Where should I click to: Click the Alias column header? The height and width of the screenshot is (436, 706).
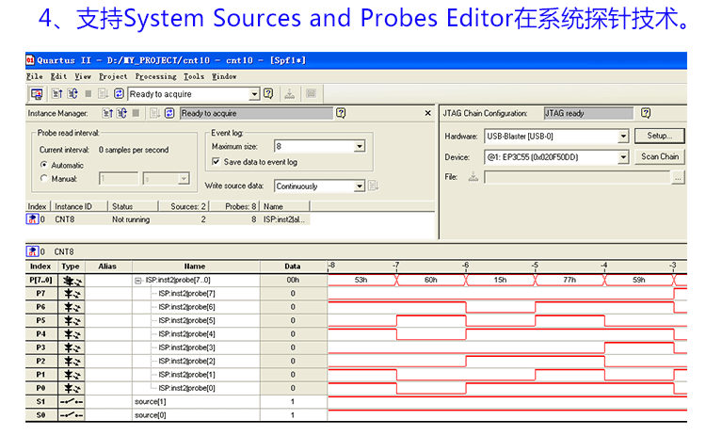pos(108,266)
